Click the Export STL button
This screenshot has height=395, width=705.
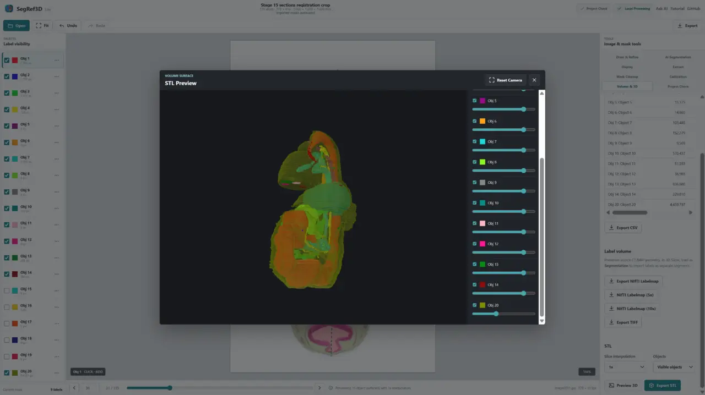pyautogui.click(x=663, y=386)
